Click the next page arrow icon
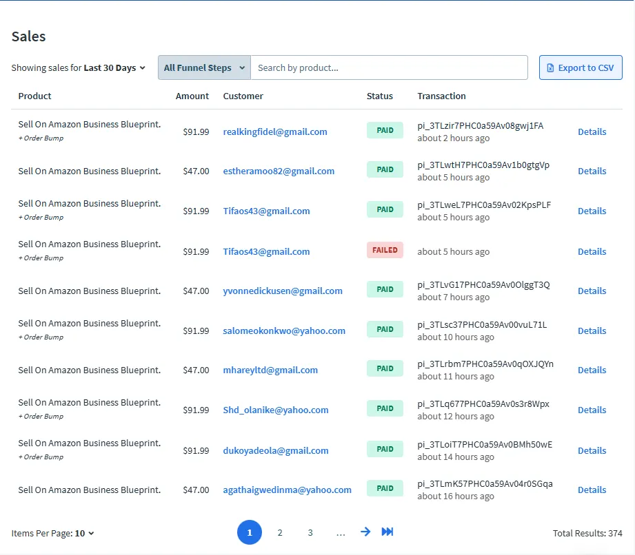This screenshot has width=635, height=555. pyautogui.click(x=365, y=532)
